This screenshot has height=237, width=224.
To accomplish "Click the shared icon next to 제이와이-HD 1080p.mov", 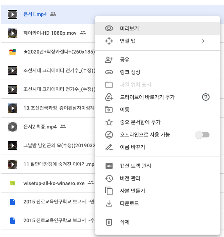I will [83, 33].
